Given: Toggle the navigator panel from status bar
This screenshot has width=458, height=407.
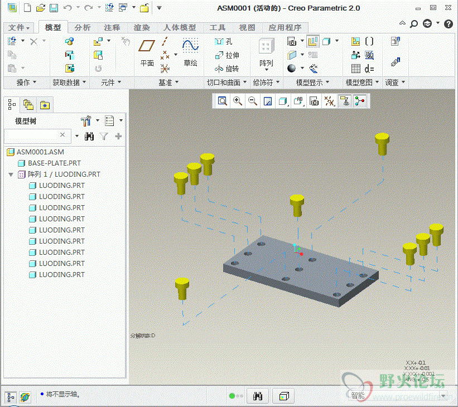Looking at the screenshot, I should (11, 397).
